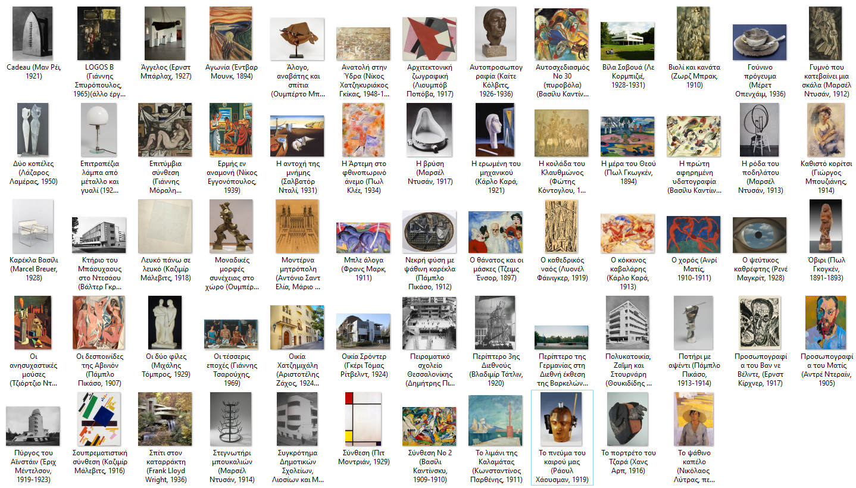Select Σπίτι στον καταρράκτη (Frank Lloyd Wright) thumbnail
Image resolution: width=856 pixels, height=488 pixels.
(165, 418)
